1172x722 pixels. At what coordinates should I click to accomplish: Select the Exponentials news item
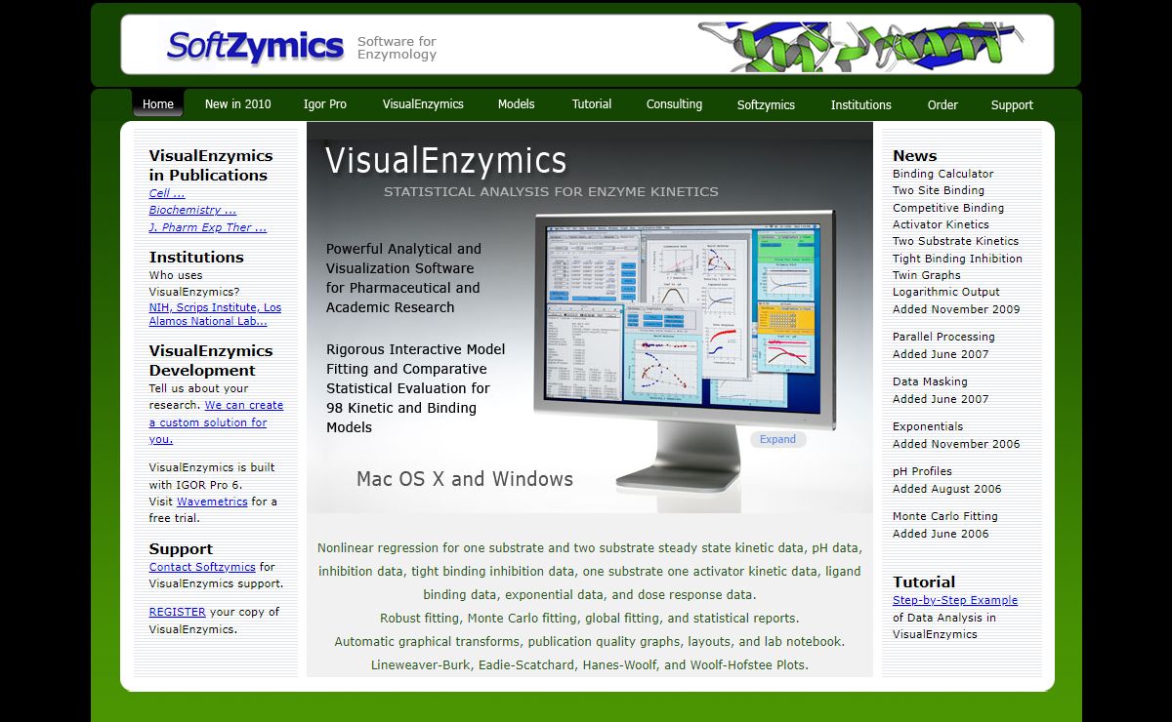[x=928, y=426]
